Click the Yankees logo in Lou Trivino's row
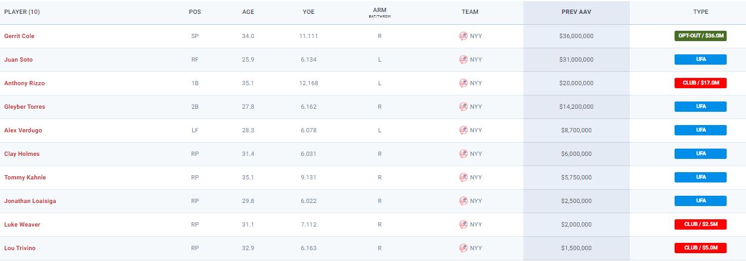The width and height of the screenshot is (746, 261). pos(463,248)
